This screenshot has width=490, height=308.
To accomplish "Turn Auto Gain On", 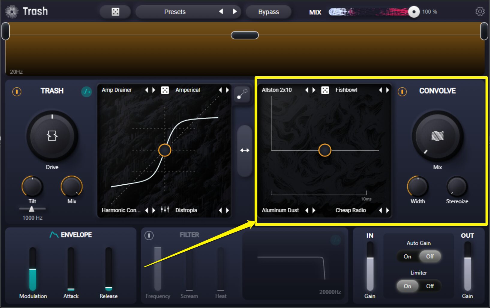I will pyautogui.click(x=407, y=257).
